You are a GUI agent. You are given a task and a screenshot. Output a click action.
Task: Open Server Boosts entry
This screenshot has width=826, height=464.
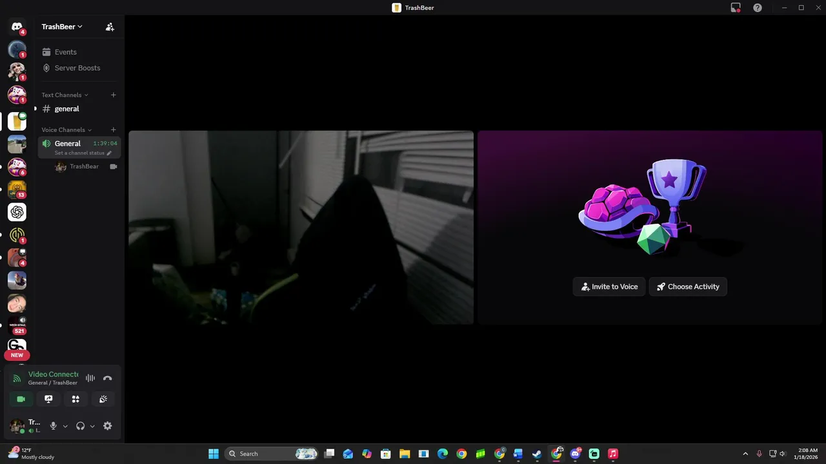[80, 68]
